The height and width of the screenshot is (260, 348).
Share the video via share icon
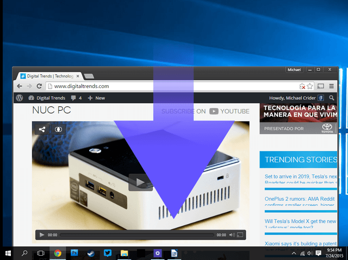coord(42,129)
